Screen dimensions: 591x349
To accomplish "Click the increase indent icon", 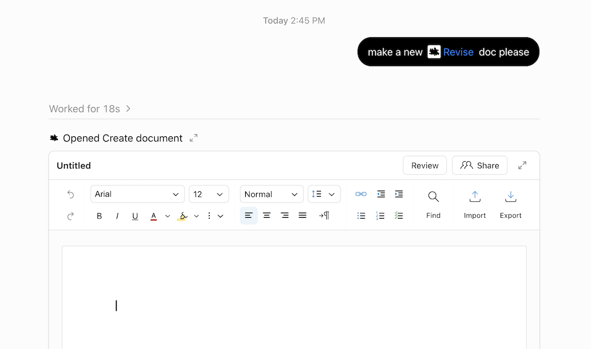I will (399, 194).
